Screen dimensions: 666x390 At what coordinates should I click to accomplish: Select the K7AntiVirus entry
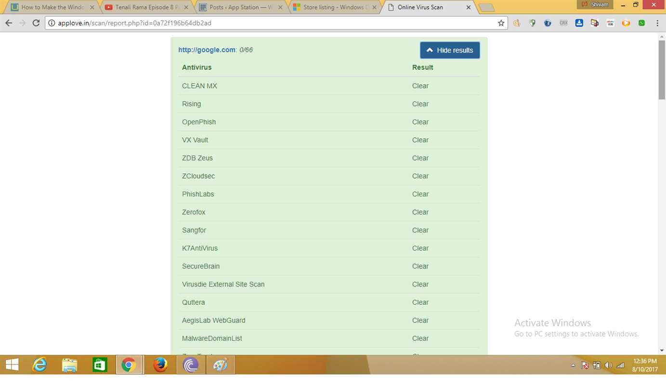200,248
